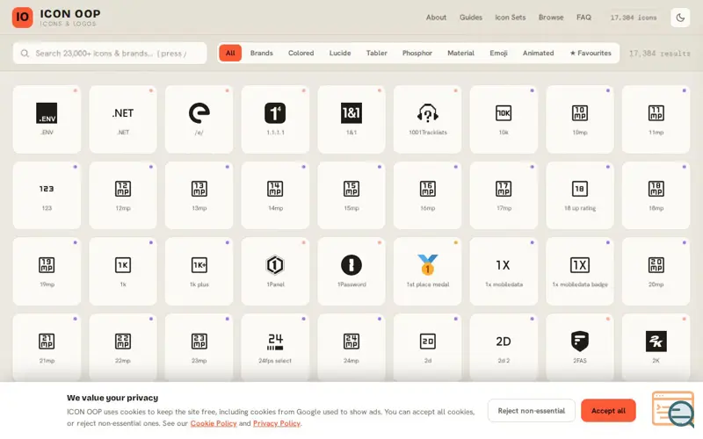Open the Privacy Policy link
This screenshot has width=703, height=439.
[277, 423]
